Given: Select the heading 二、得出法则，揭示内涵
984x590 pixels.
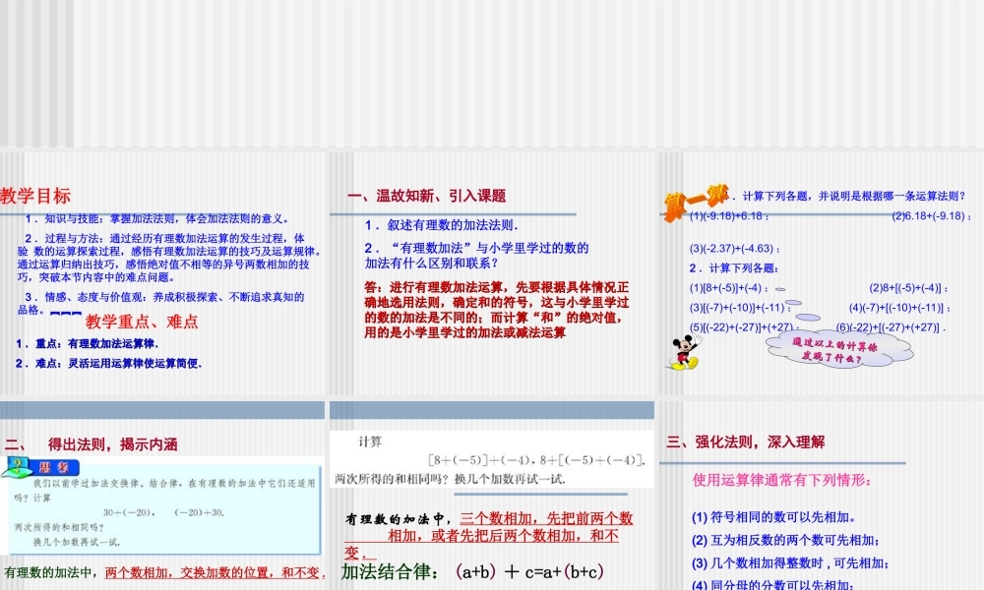Looking at the screenshot, I should coord(91,444).
